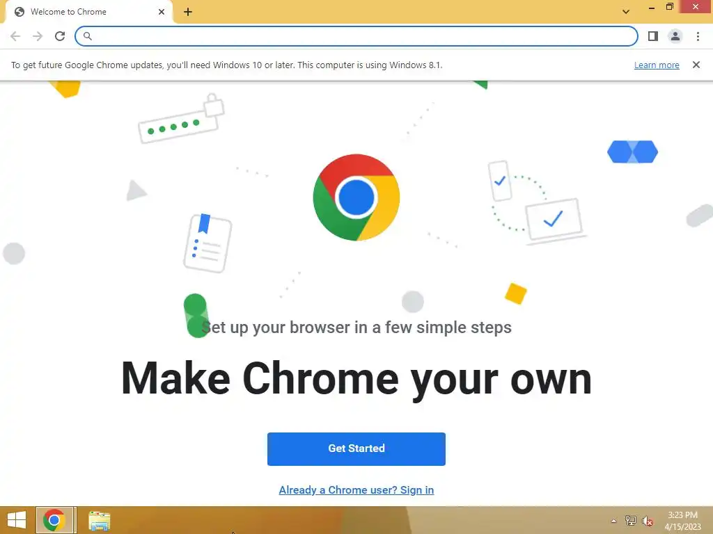Focus the address bar input
This screenshot has height=534, width=713.
[356, 36]
